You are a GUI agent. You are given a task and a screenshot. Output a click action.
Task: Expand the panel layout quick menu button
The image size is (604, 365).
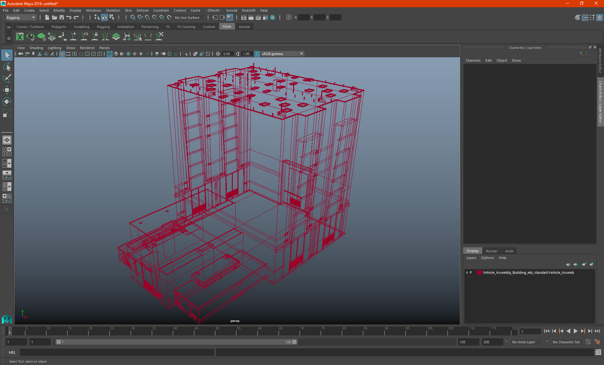coord(7,209)
